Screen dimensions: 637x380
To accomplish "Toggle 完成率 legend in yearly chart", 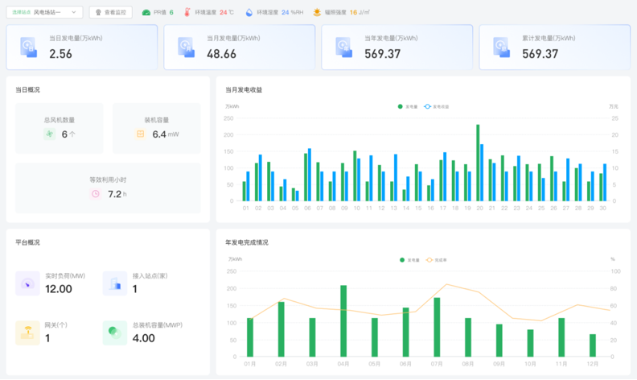I will click(436, 260).
